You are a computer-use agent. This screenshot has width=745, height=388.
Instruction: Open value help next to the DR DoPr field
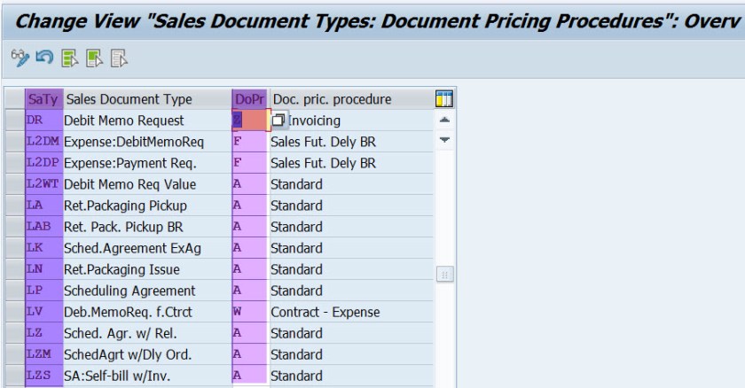(278, 120)
